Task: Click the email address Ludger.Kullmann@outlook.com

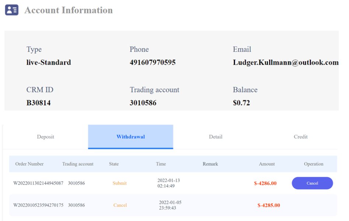Action: coord(286,62)
